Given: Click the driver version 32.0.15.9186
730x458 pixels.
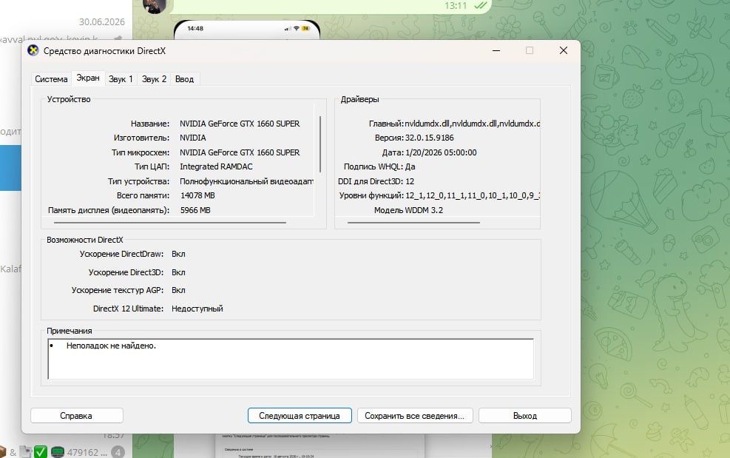Looking at the screenshot, I should (x=429, y=138).
